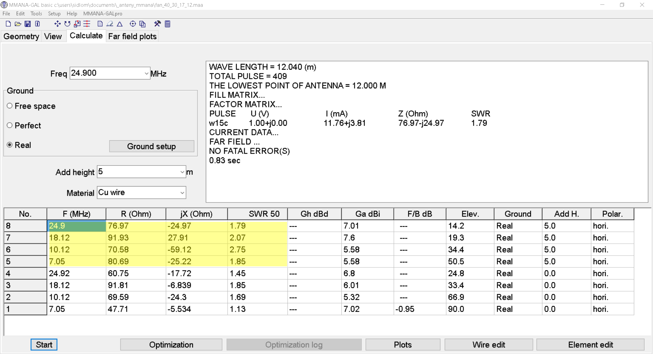Select the Perfect ground radio button
653x354 pixels.
click(x=10, y=125)
